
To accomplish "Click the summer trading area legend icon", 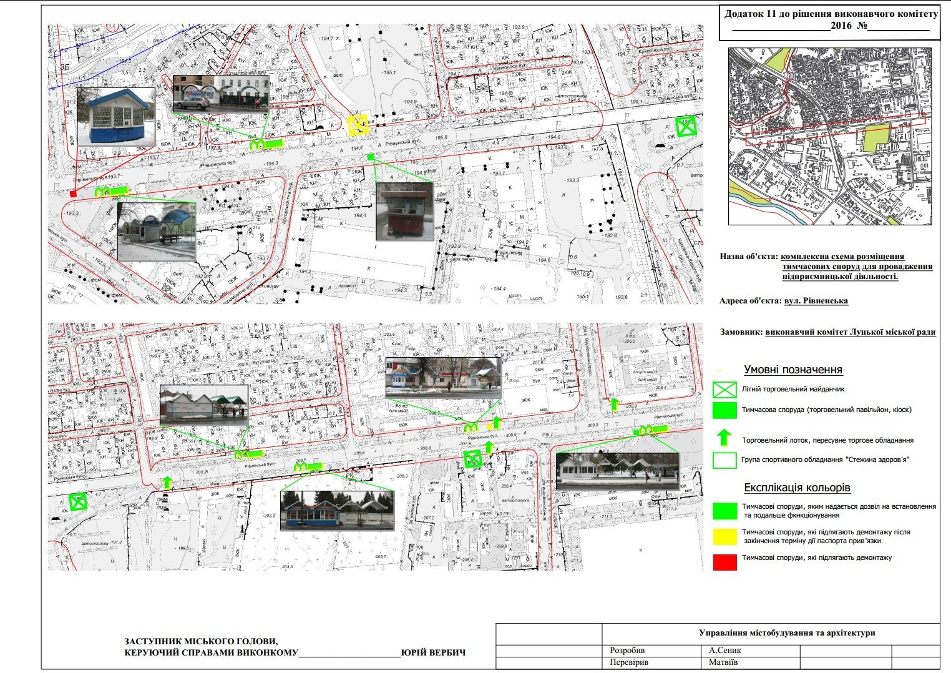I will 724,390.
